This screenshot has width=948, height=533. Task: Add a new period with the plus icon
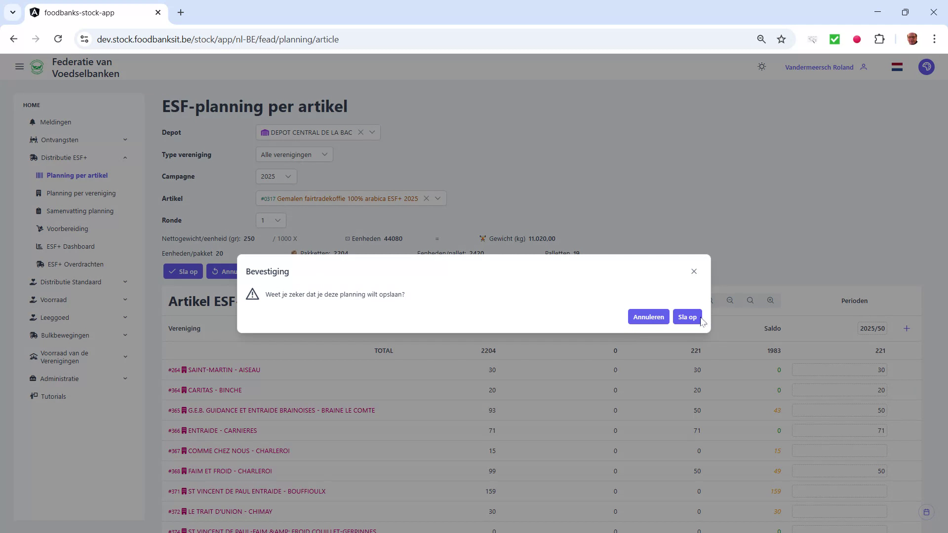907,328
